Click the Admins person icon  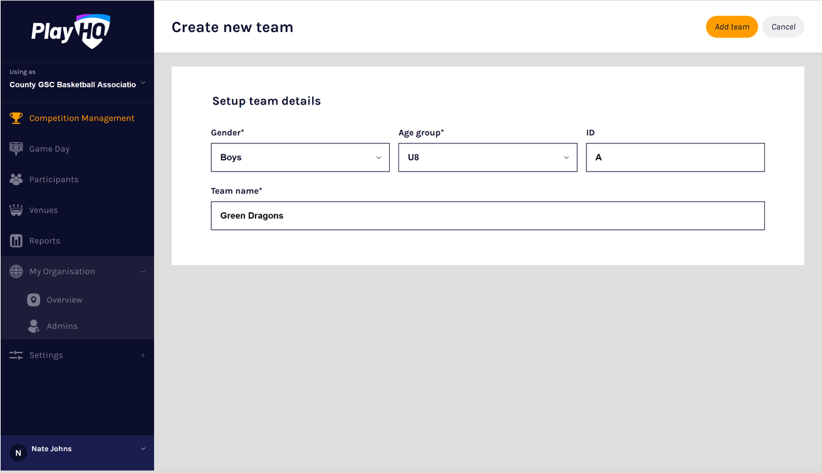34,326
